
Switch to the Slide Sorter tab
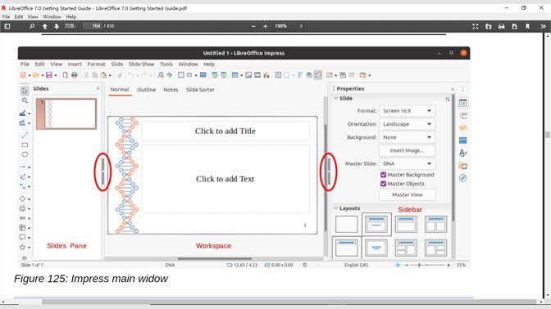(x=200, y=90)
